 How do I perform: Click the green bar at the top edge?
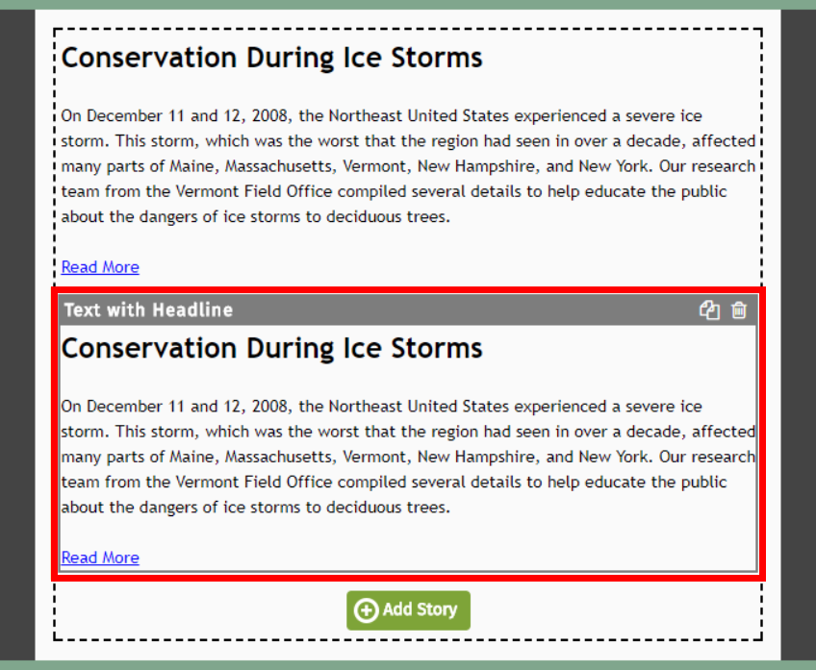[408, 5]
